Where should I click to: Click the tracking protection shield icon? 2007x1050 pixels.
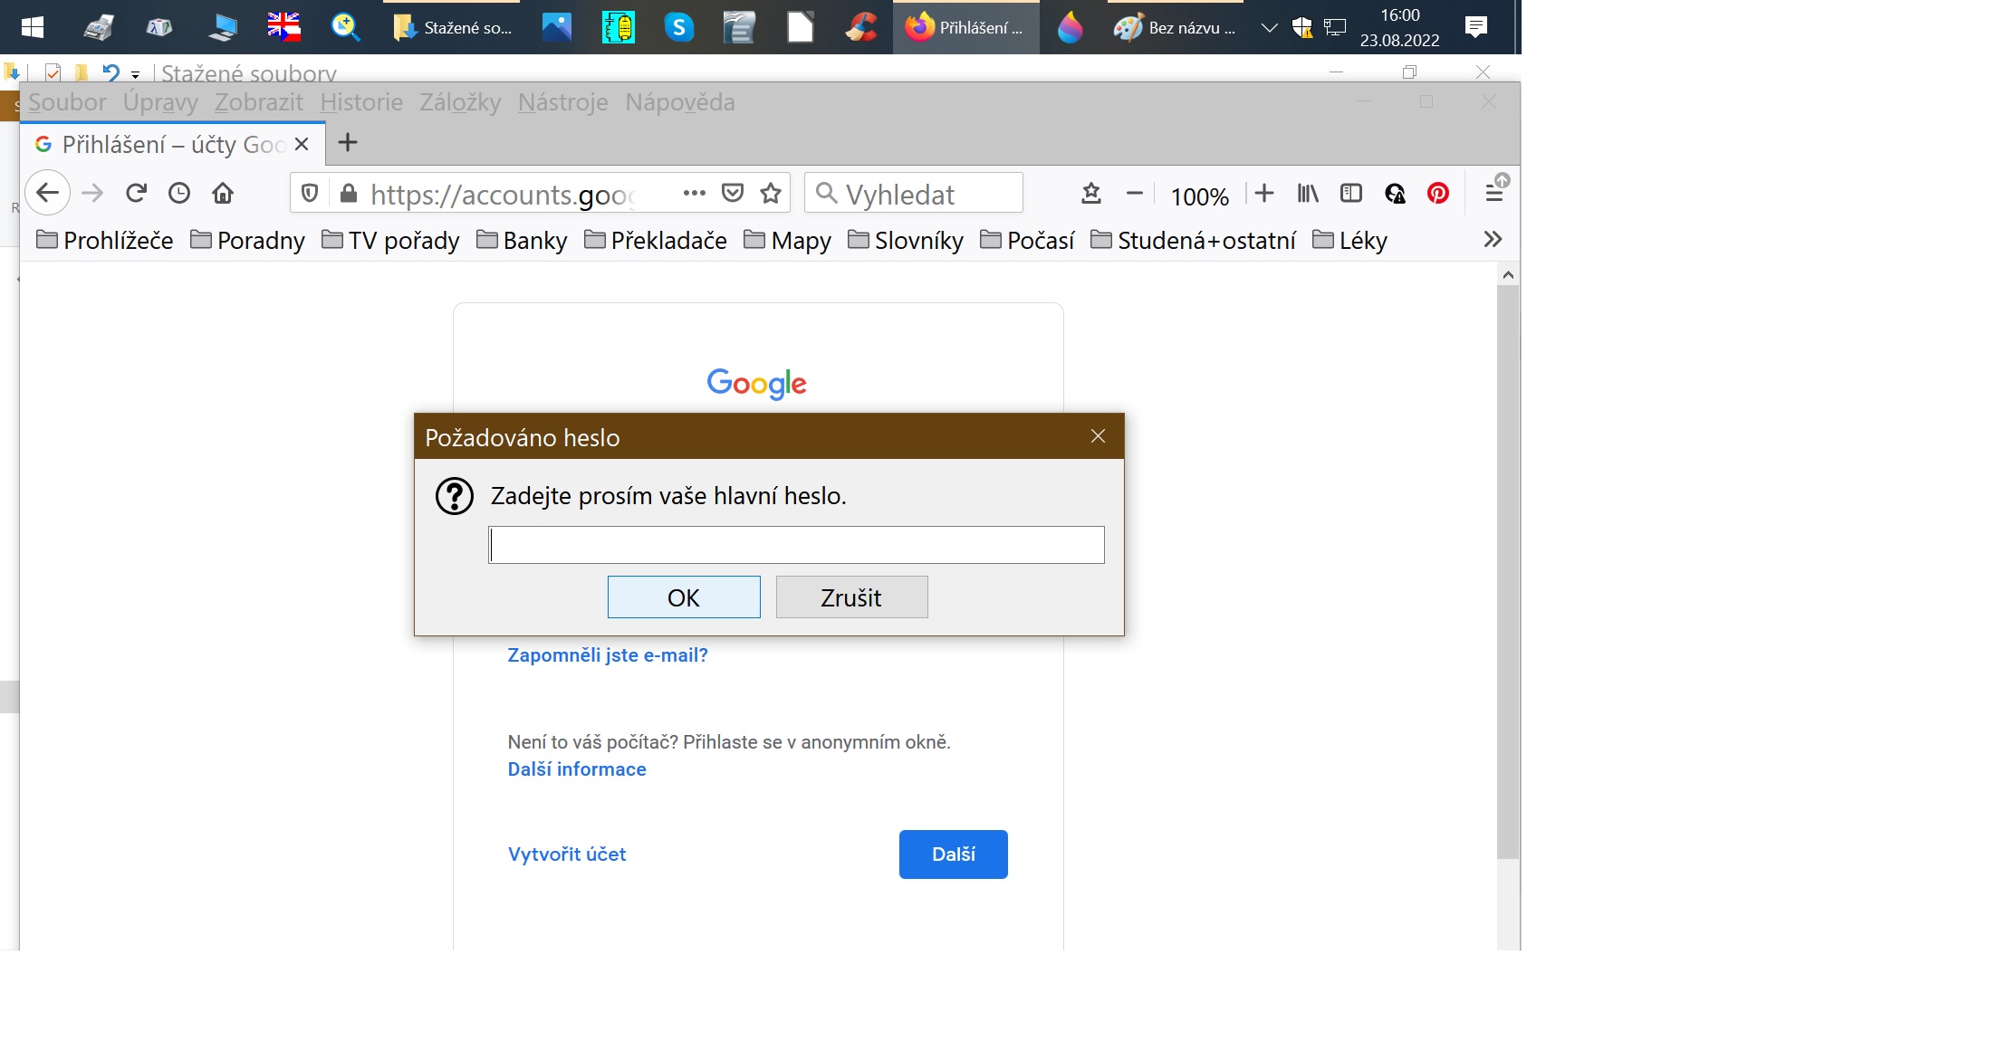310,193
